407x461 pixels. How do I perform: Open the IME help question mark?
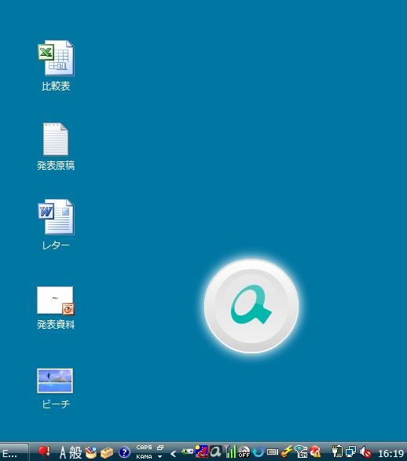coord(124,452)
